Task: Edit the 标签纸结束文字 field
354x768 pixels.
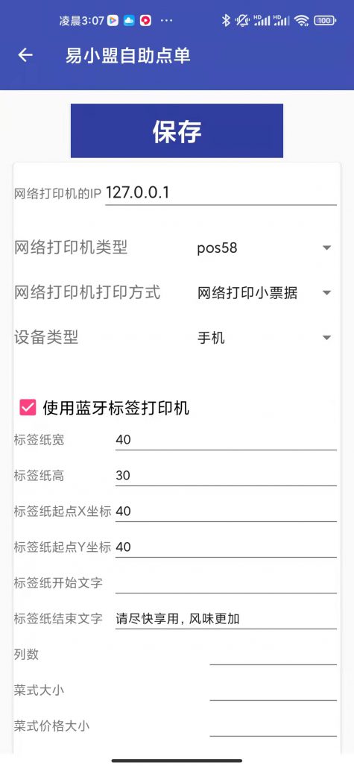Action: point(227,619)
